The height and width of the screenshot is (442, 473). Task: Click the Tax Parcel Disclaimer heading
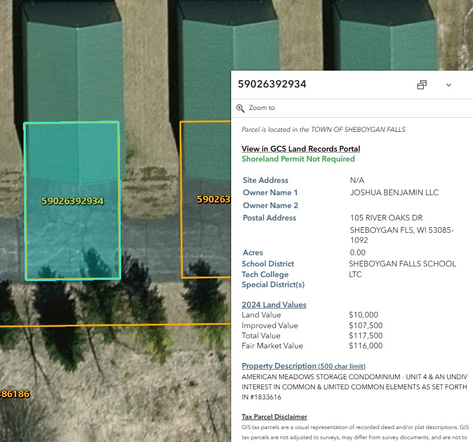click(274, 417)
